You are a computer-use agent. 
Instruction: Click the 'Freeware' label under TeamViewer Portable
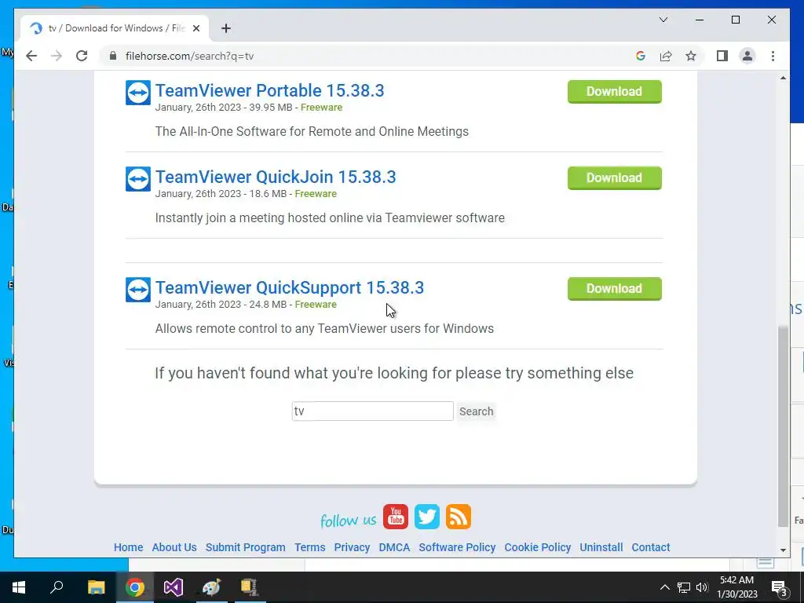[321, 107]
